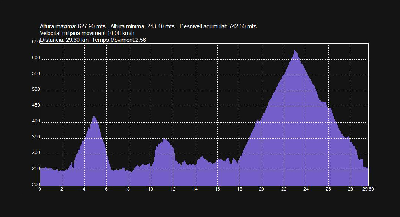400x217 pixels.
Task: Click the 'Temps Moviment:2:56' text
Action: [x=119, y=40]
